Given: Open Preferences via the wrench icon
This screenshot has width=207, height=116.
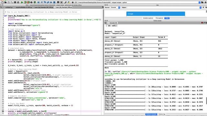Looking at the screenshot, I should (65, 2).
